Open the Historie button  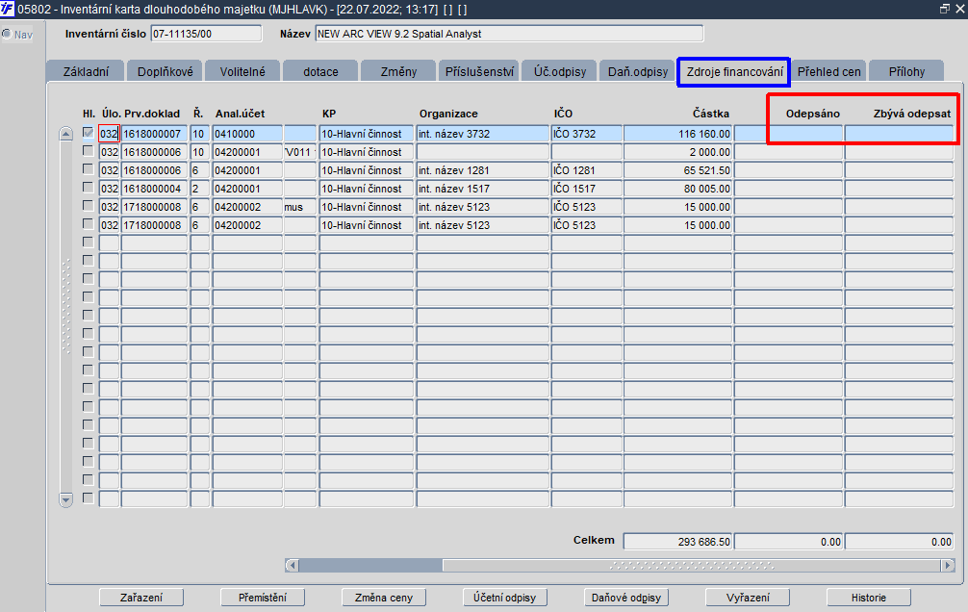(869, 598)
